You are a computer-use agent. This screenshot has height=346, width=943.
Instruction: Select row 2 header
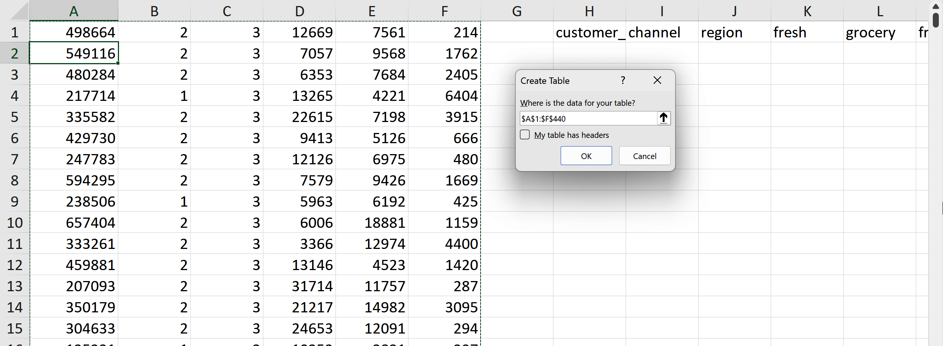[x=15, y=53]
